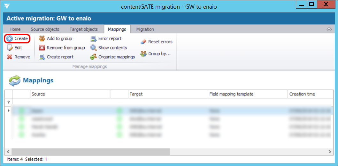Click the Create report icon
The height and width of the screenshot is (166, 338).
[x=42, y=57]
